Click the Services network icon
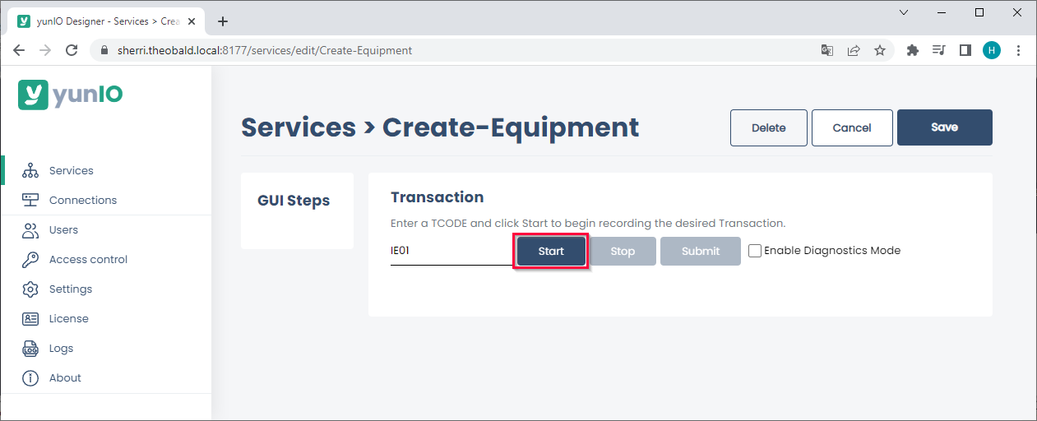This screenshot has height=421, width=1037. [x=30, y=171]
